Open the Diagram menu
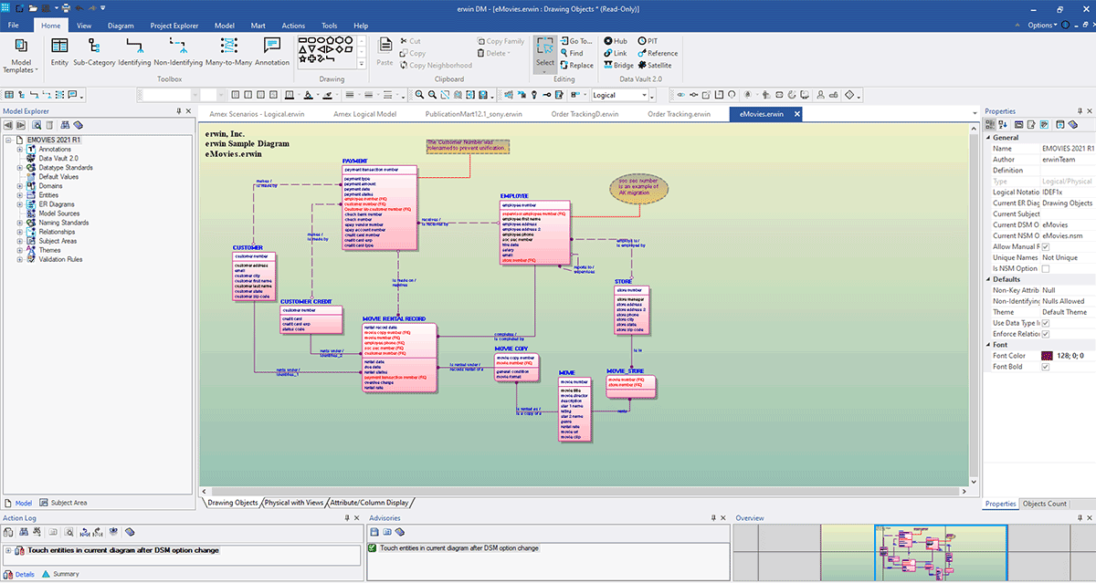The width and height of the screenshot is (1096, 583). point(121,26)
